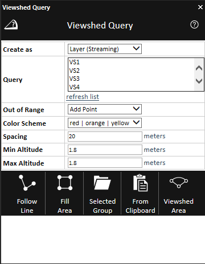Click the Follow Line text label

coord(27,206)
